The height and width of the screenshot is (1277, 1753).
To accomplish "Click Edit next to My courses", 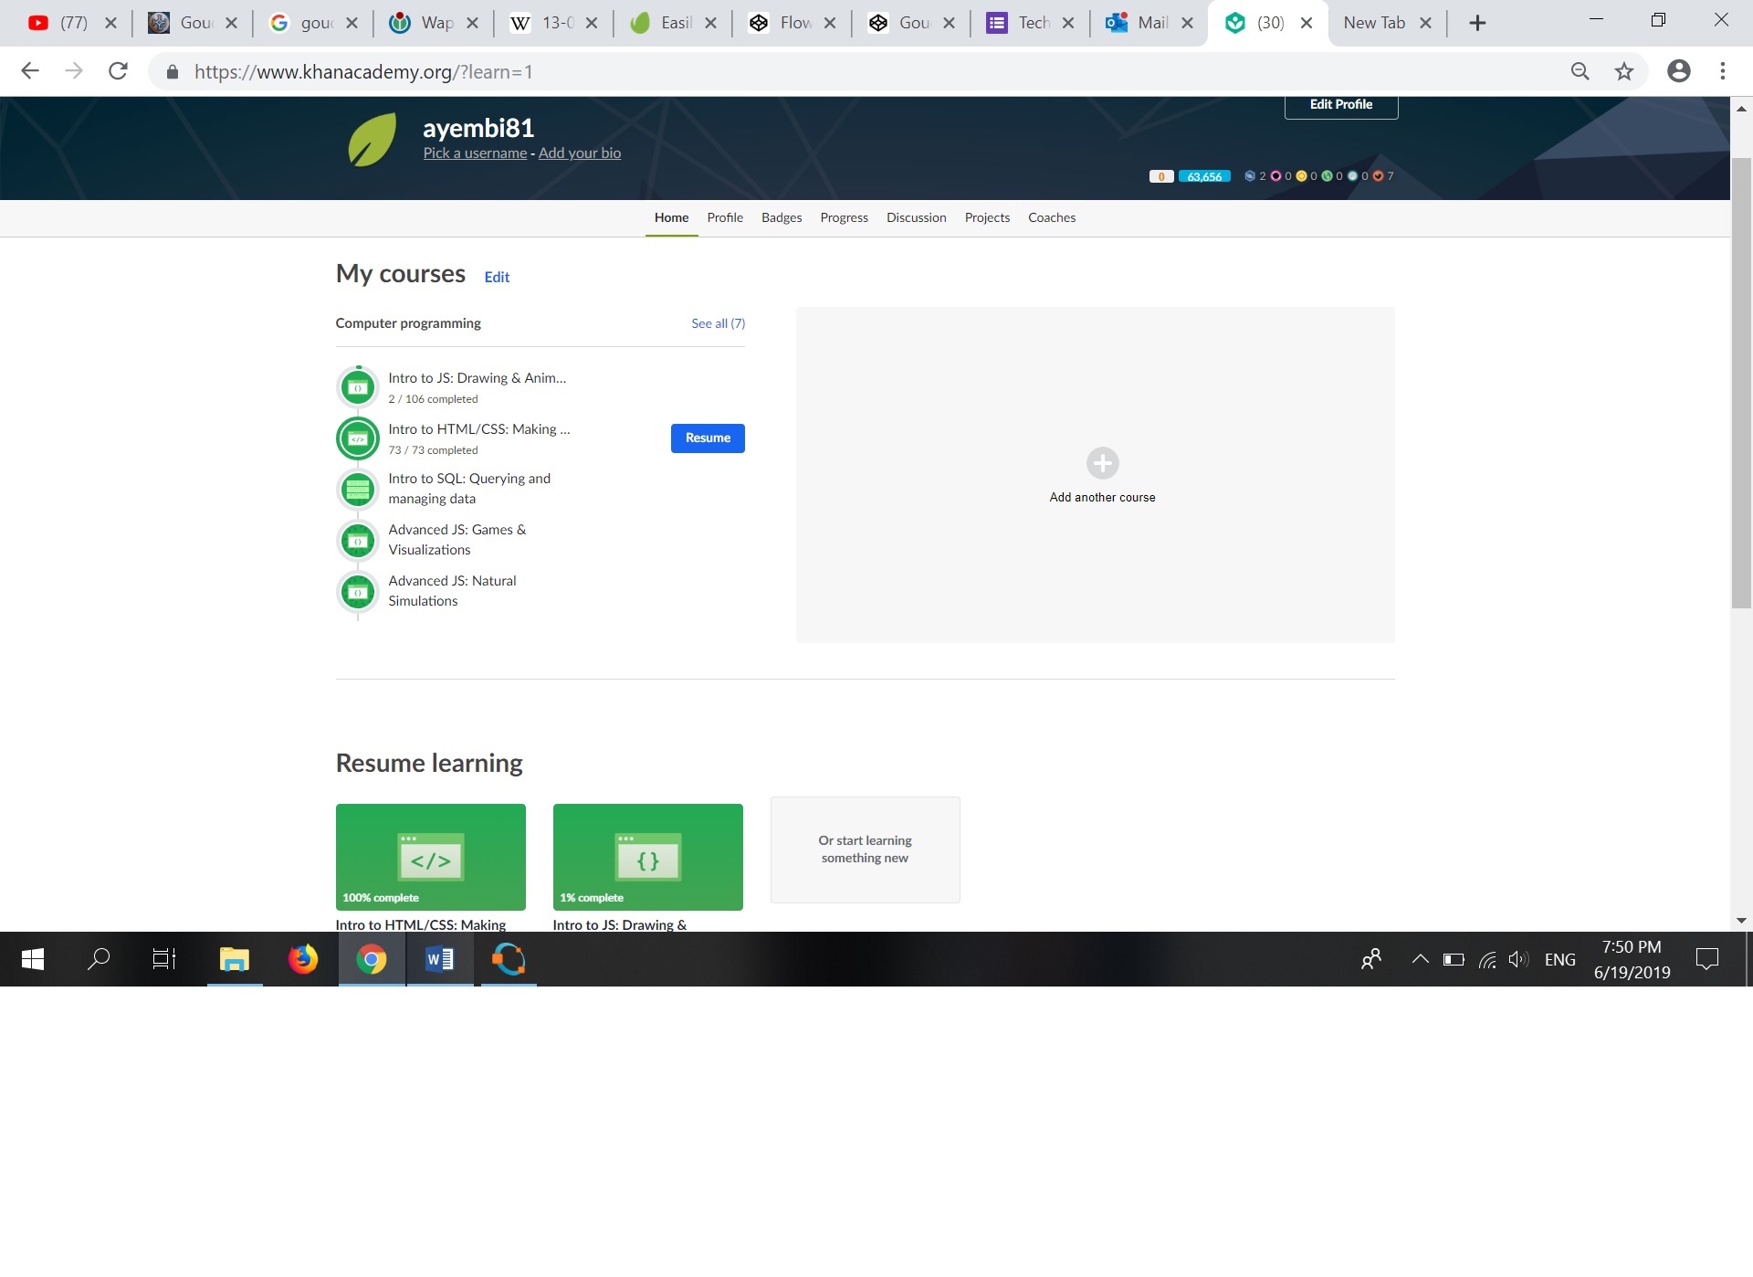I will (497, 277).
